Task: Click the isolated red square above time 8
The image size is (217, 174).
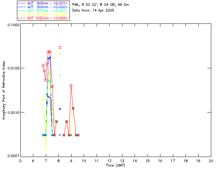Action: point(60,48)
